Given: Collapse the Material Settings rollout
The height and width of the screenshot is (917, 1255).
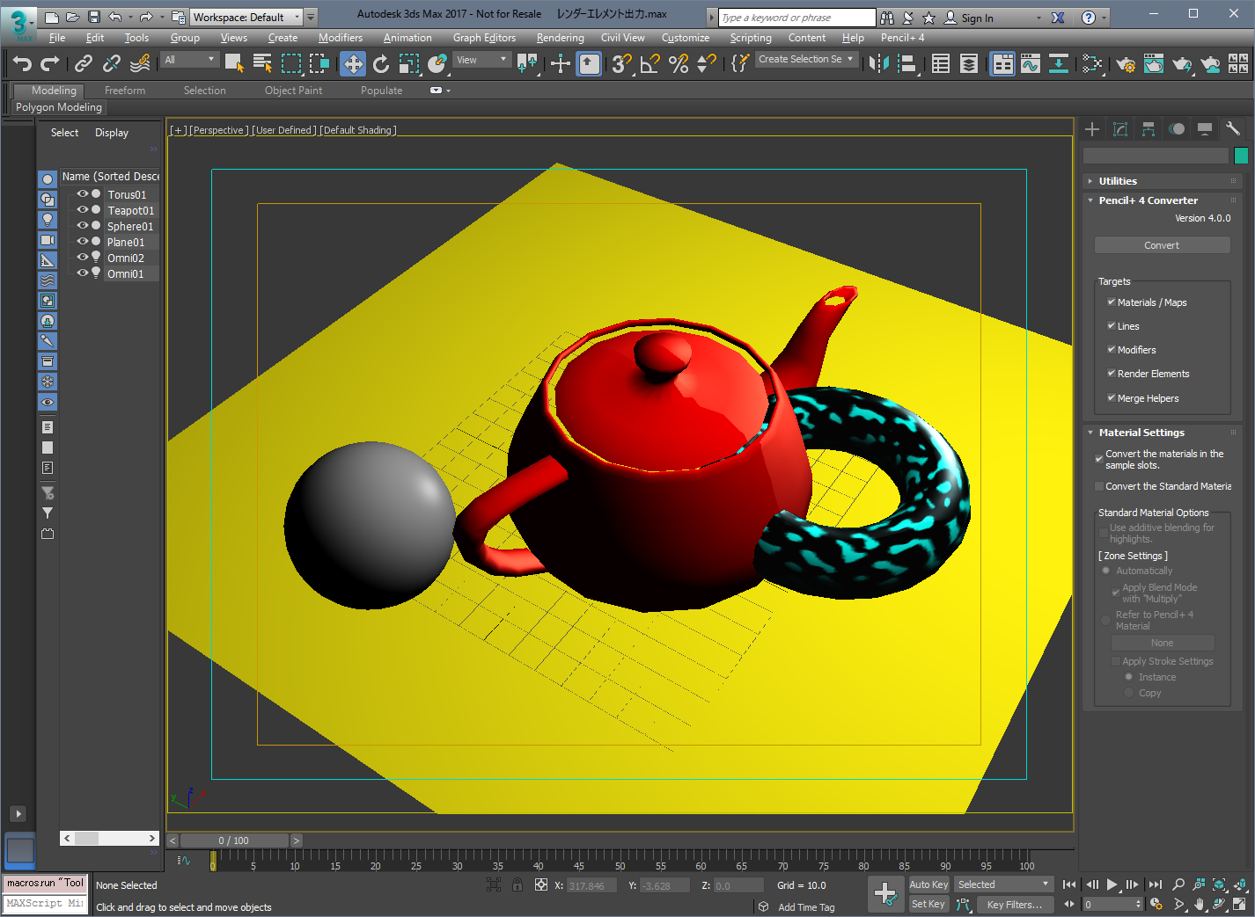Looking at the screenshot, I should pyautogui.click(x=1141, y=433).
